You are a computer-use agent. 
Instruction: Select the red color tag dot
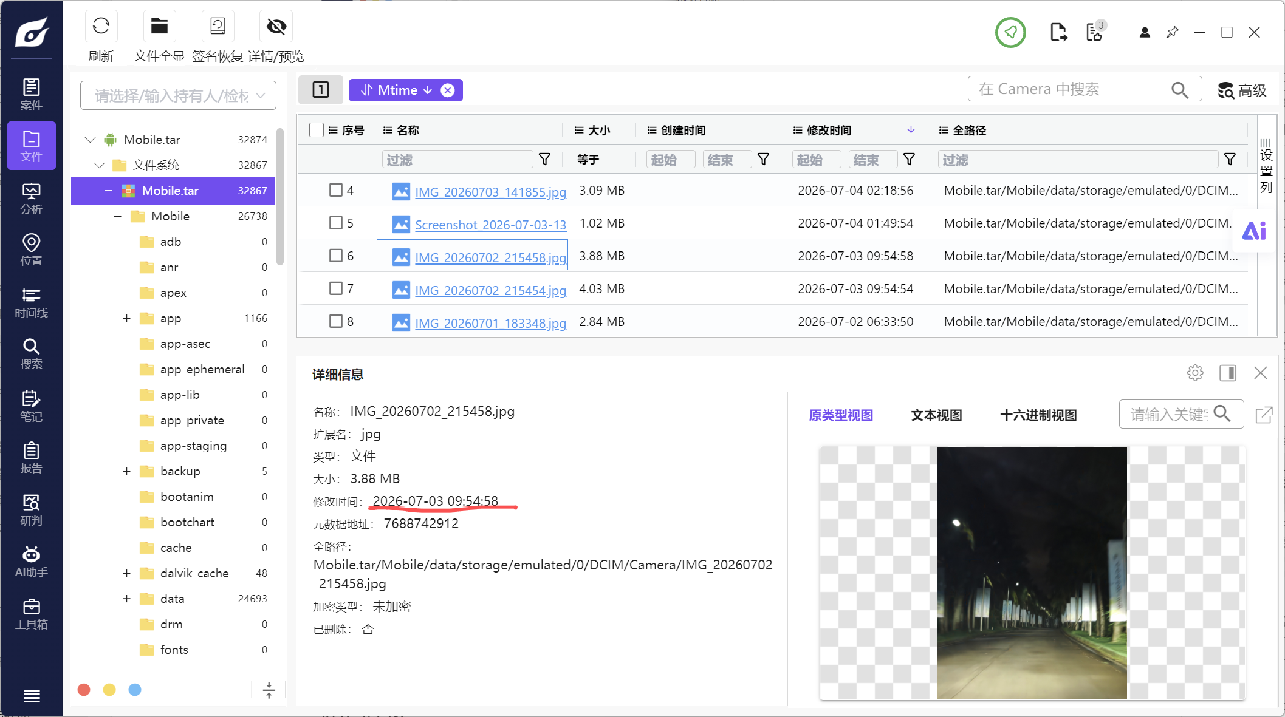click(84, 690)
